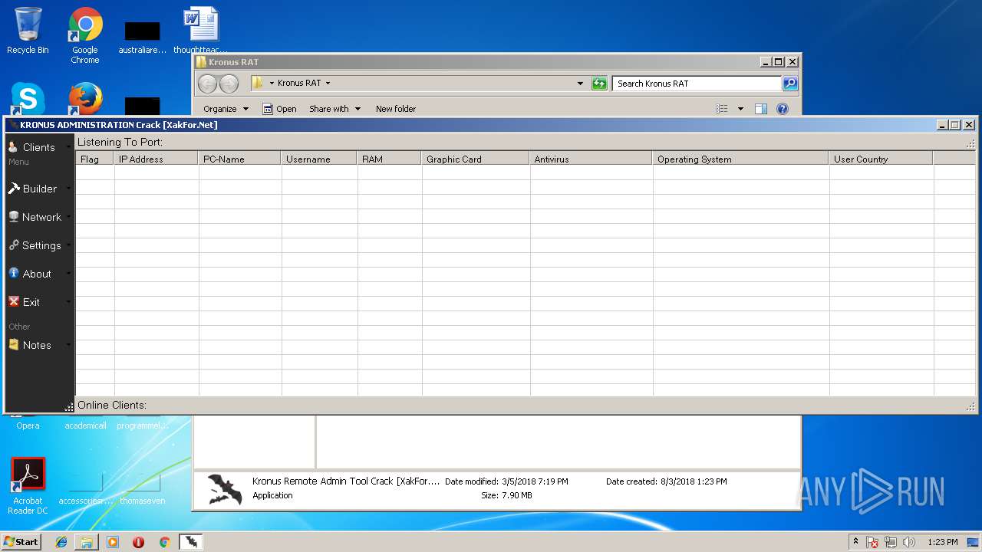This screenshot has width=982, height=552.
Task: Click the Builder hammer icon
Action: click(14, 189)
